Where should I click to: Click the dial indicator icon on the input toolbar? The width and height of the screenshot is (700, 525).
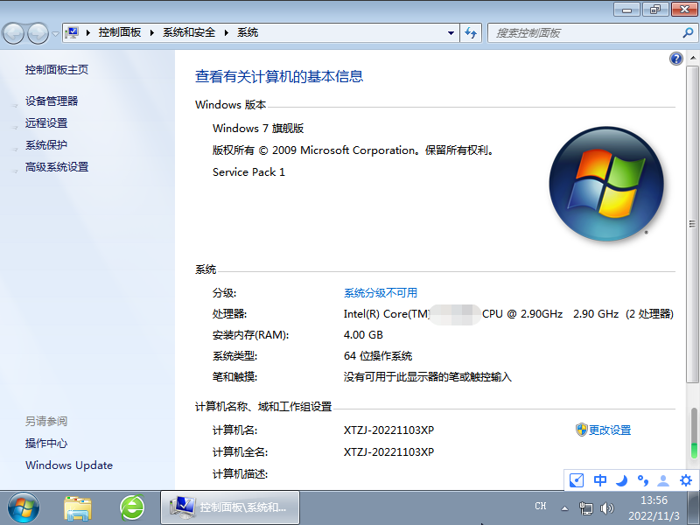coord(576,480)
